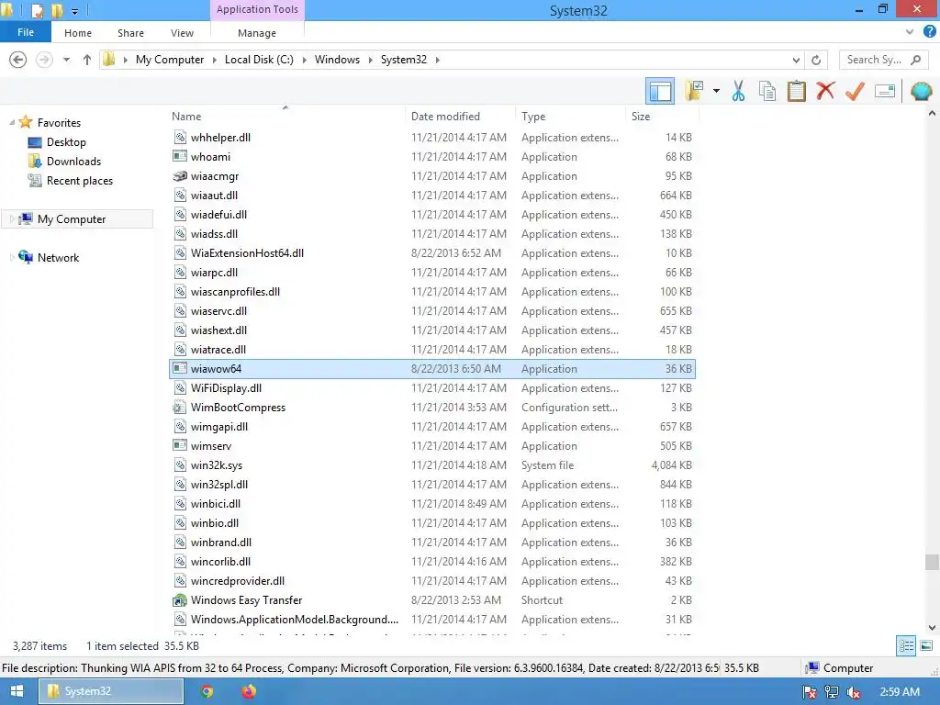The height and width of the screenshot is (705, 940).
Task: Select Recent places under Favorites
Action: tap(79, 181)
